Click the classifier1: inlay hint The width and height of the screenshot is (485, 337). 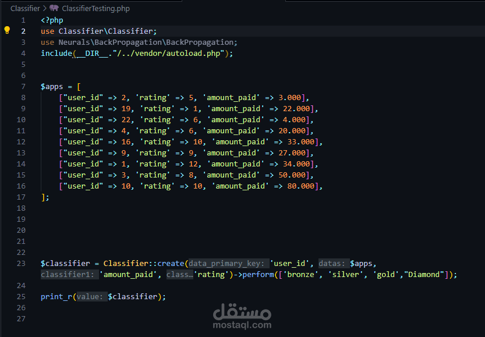coord(70,275)
